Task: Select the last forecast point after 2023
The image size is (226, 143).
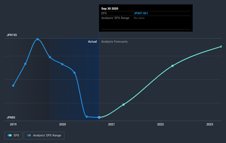Action: 221,46
